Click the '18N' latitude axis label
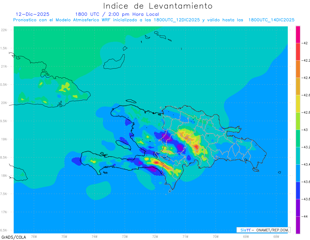 click(4, 176)
